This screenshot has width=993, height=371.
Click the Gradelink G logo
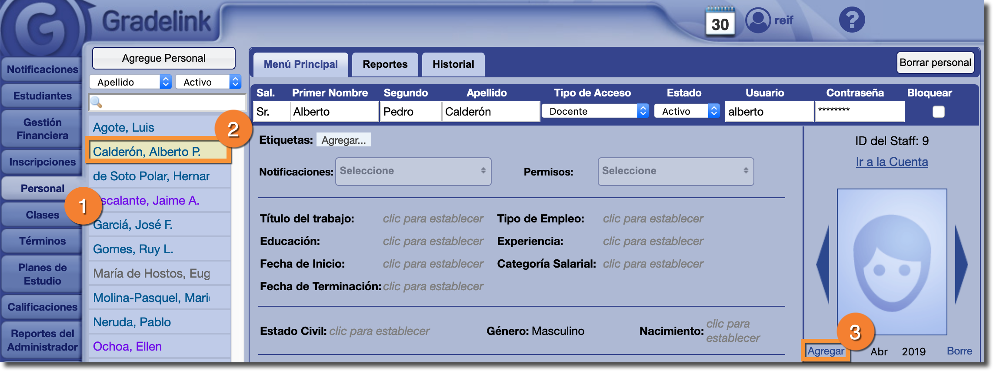click(x=43, y=27)
